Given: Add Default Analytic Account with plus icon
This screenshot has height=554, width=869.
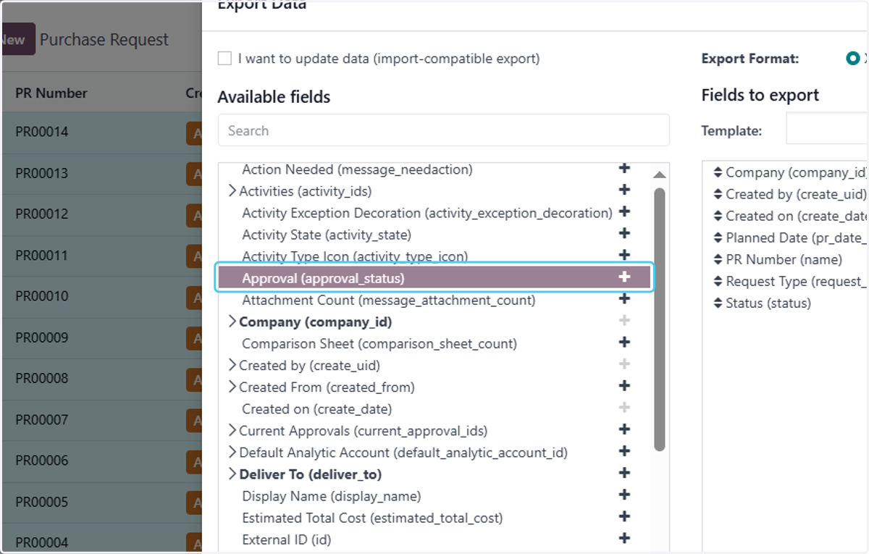Looking at the screenshot, I should [624, 450].
